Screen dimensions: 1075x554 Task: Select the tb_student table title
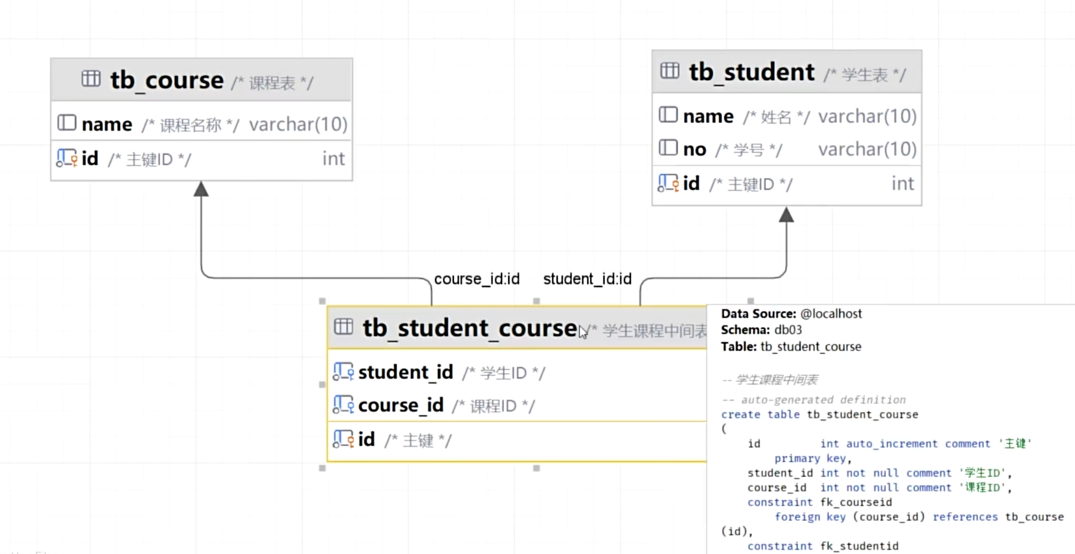[x=751, y=72]
